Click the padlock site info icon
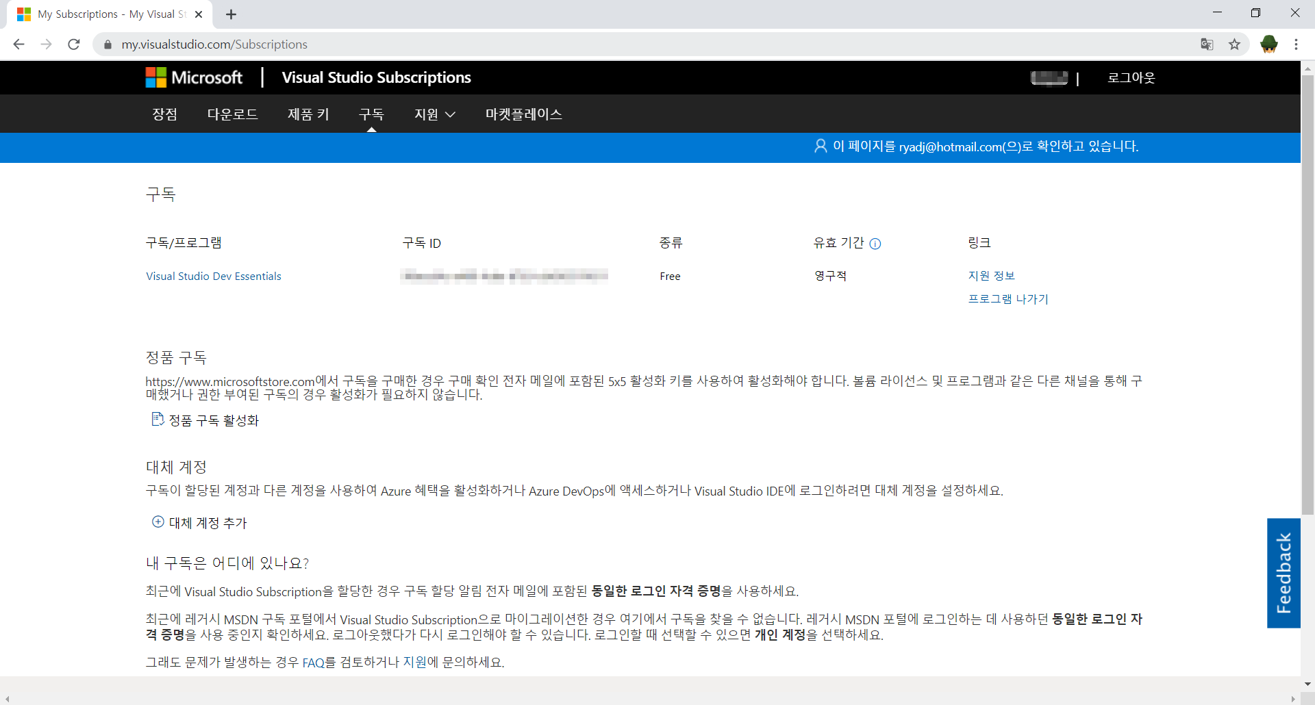This screenshot has height=705, width=1315. [108, 44]
